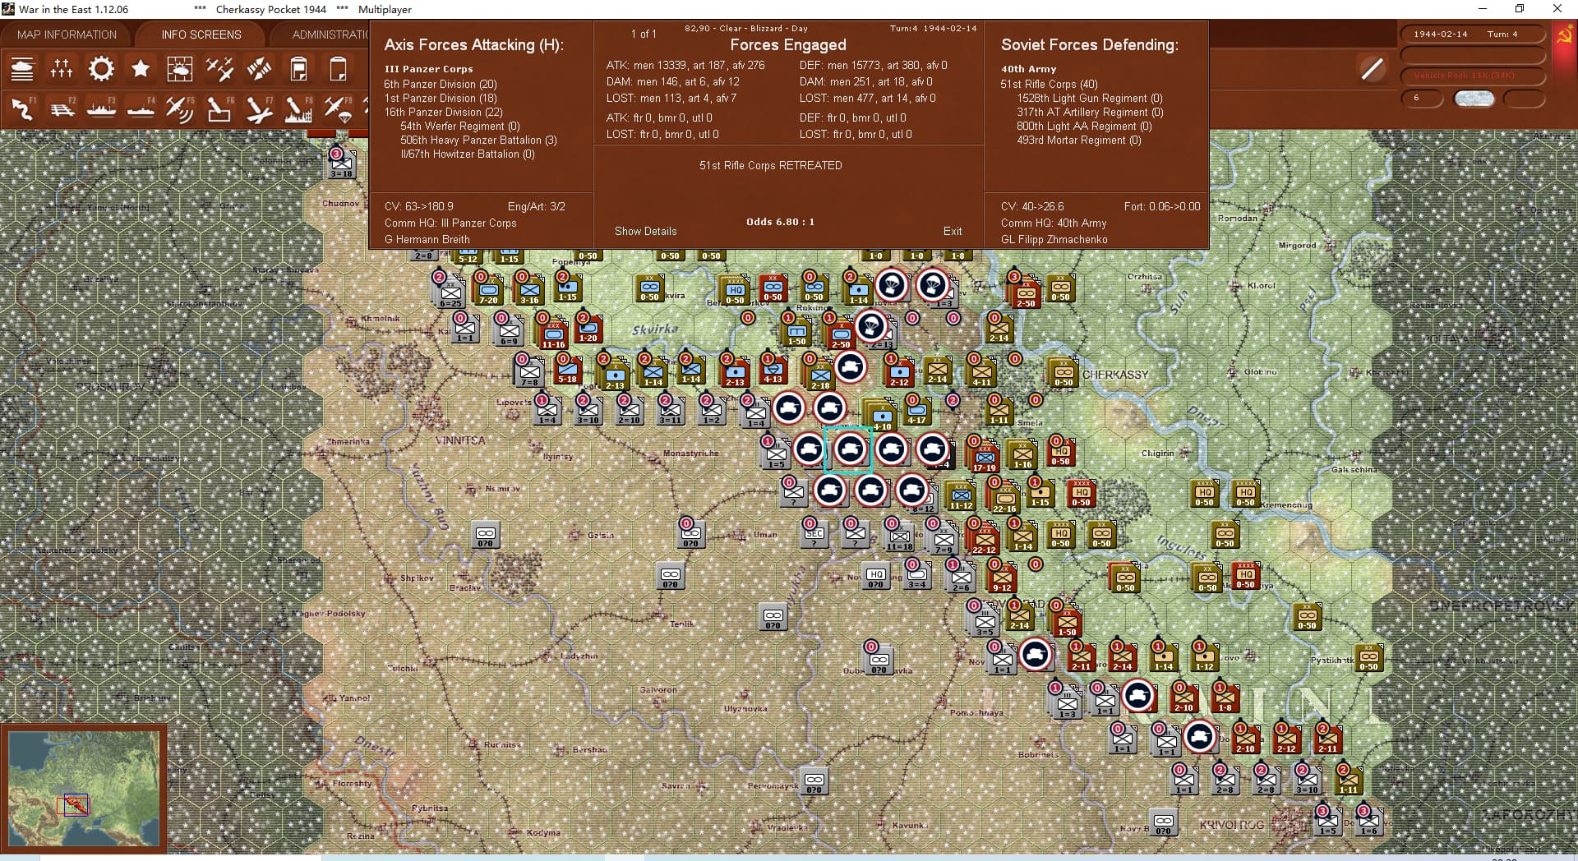Select F7 bomb airfield mode icon
This screenshot has width=1578, height=861.
(x=259, y=108)
